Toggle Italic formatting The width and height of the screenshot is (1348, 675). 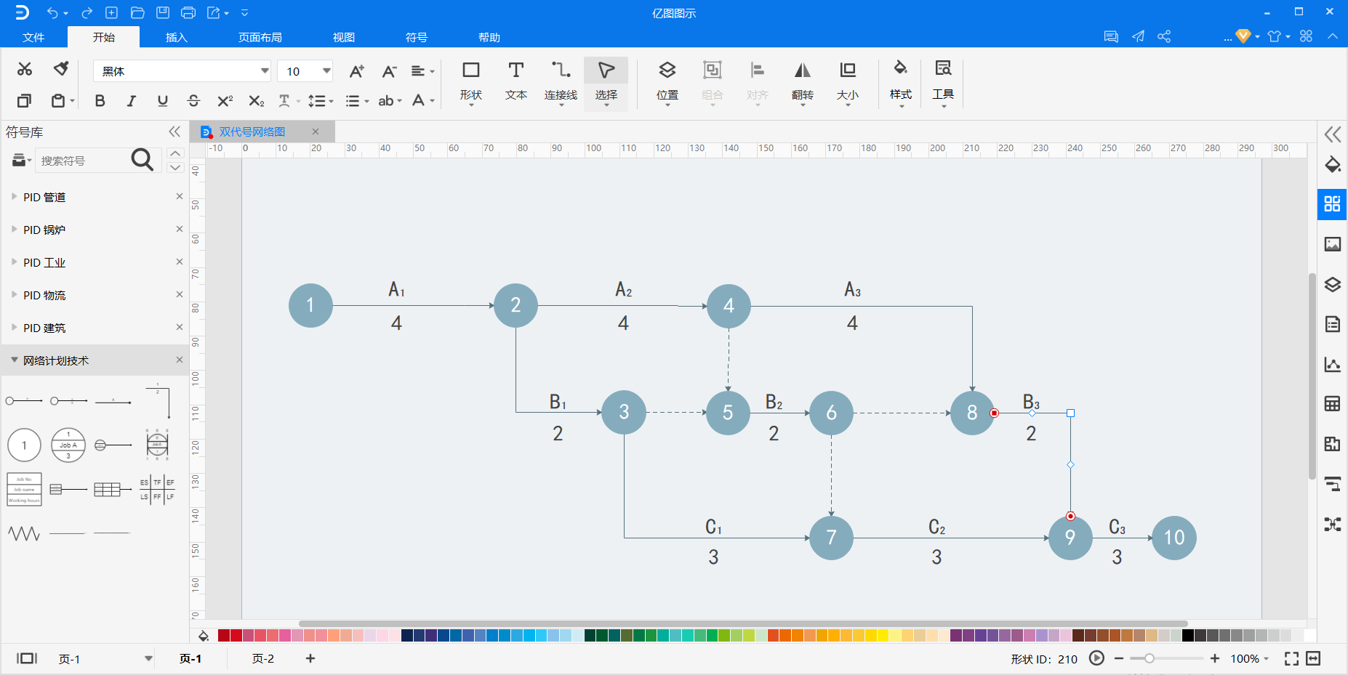tap(131, 101)
